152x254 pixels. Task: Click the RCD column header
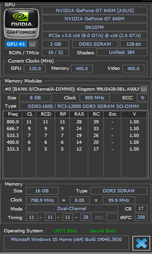46,114
